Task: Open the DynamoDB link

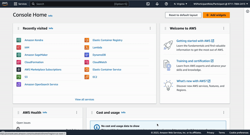Action: tap(99, 55)
